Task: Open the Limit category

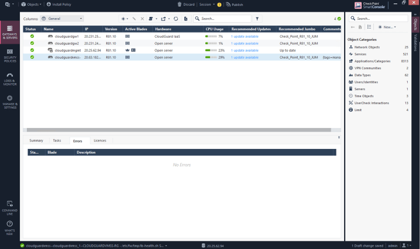Action: click(x=379, y=110)
